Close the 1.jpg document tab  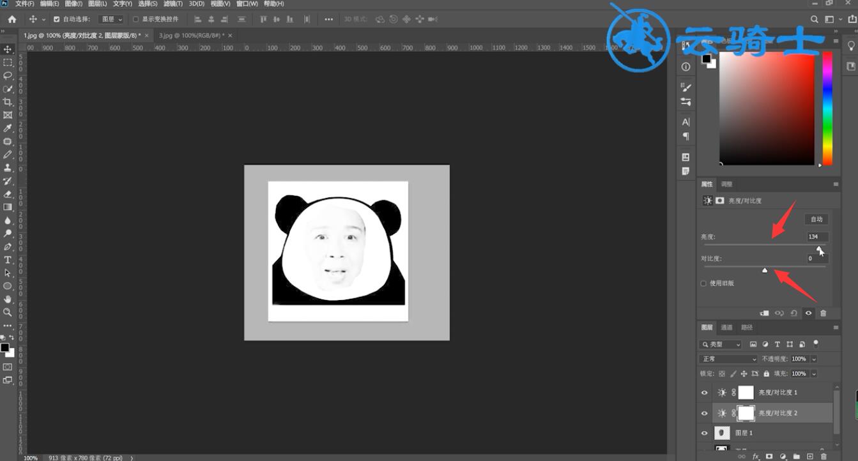point(146,35)
